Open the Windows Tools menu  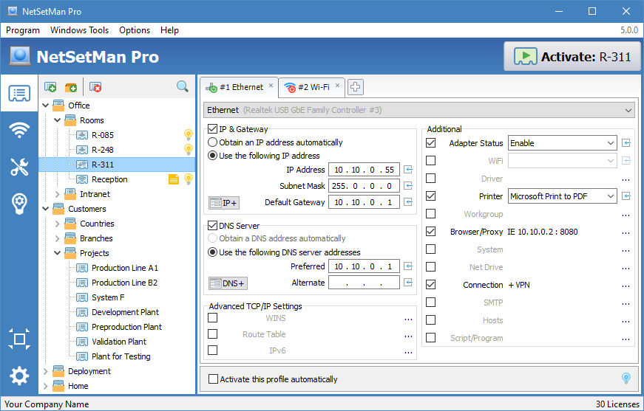pos(79,30)
